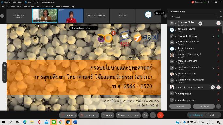Image resolution: width=223 pixels, height=125 pixels.
Task: Show next video thumbnails with right arrow
Action: click(x=165, y=16)
